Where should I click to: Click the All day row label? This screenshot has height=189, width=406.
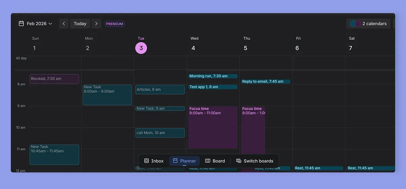coord(21,58)
